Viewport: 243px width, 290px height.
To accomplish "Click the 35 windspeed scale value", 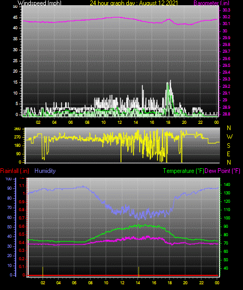I will [x=15, y=39].
